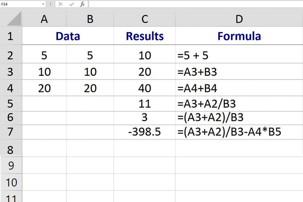Select column C by its header
The width and height of the screenshot is (303, 202).
(x=145, y=19)
